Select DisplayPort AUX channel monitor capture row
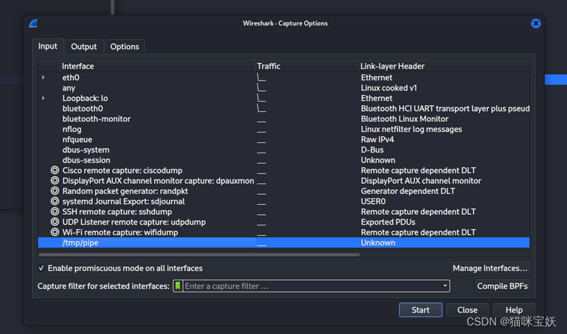The image size is (567, 334). [283, 180]
